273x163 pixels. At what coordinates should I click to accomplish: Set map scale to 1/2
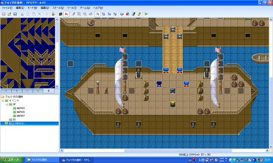pyautogui.click(x=103, y=14)
